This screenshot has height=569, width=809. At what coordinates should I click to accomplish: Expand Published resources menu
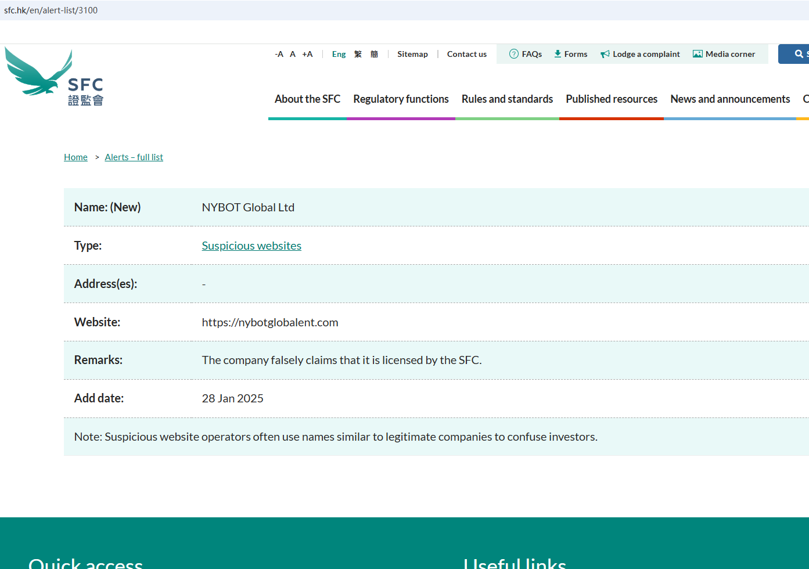pyautogui.click(x=612, y=99)
